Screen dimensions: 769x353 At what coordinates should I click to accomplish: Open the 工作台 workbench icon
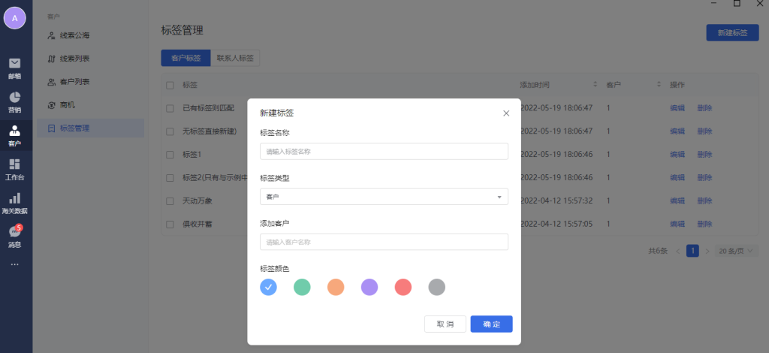click(15, 165)
